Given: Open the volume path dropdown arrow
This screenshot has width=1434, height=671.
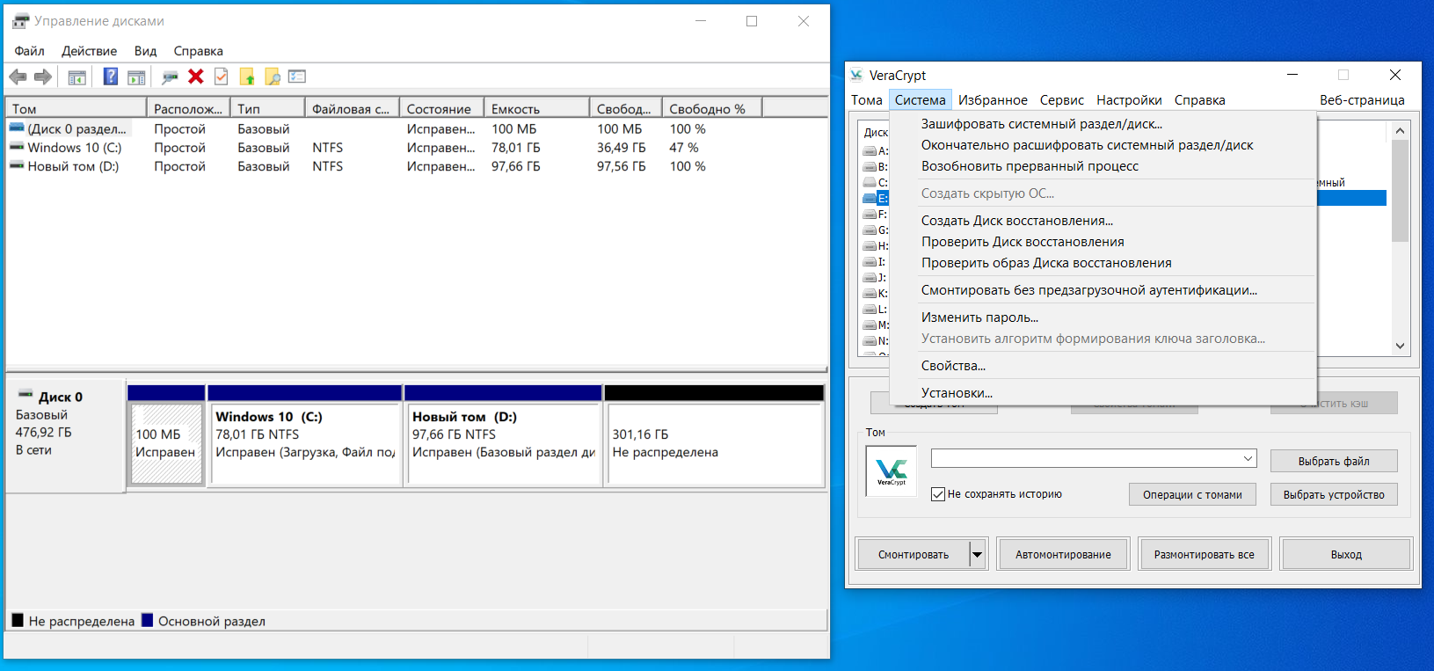Looking at the screenshot, I should pyautogui.click(x=1248, y=458).
